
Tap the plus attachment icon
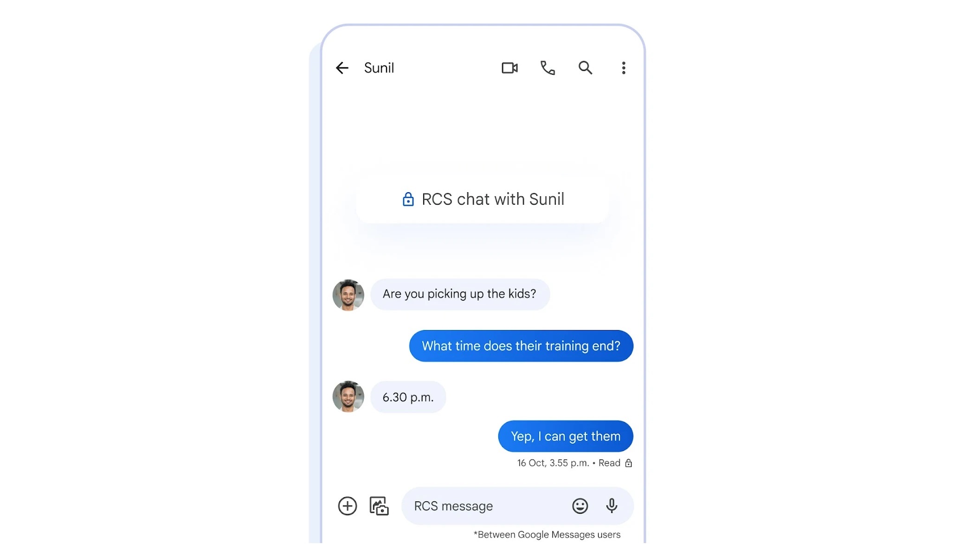348,506
